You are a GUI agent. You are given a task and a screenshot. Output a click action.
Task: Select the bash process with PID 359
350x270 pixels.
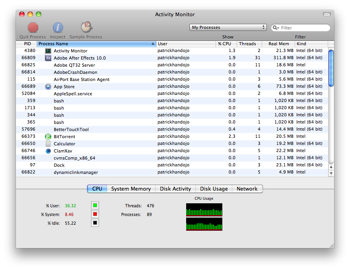point(172,101)
